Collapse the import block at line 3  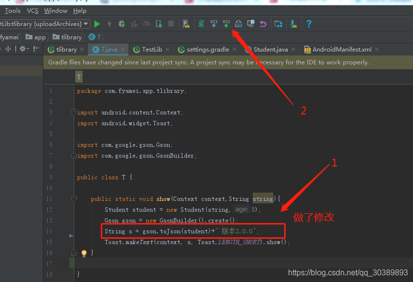74,113
